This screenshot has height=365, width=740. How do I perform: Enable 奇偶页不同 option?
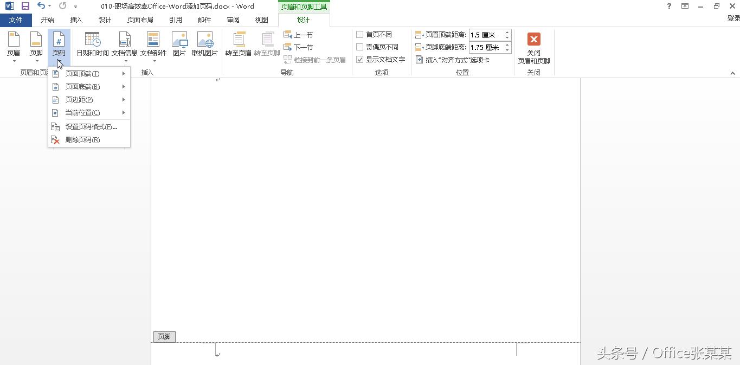pos(359,47)
